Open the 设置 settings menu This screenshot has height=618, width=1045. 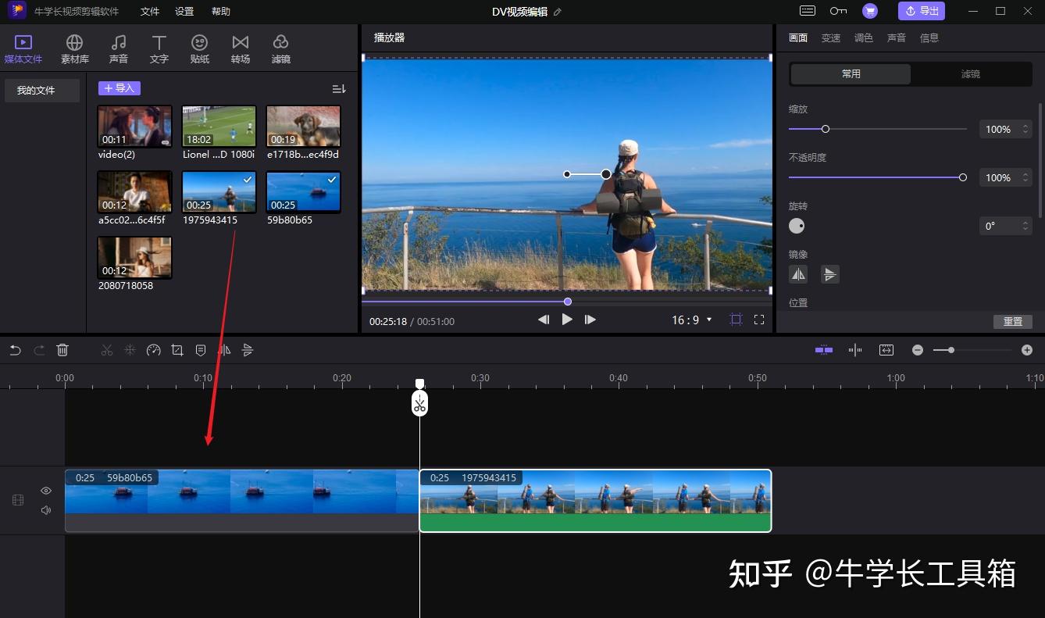[x=184, y=12]
